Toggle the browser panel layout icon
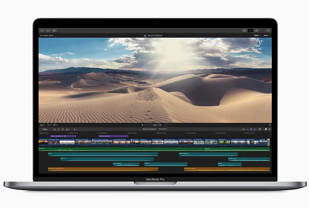 244,30
